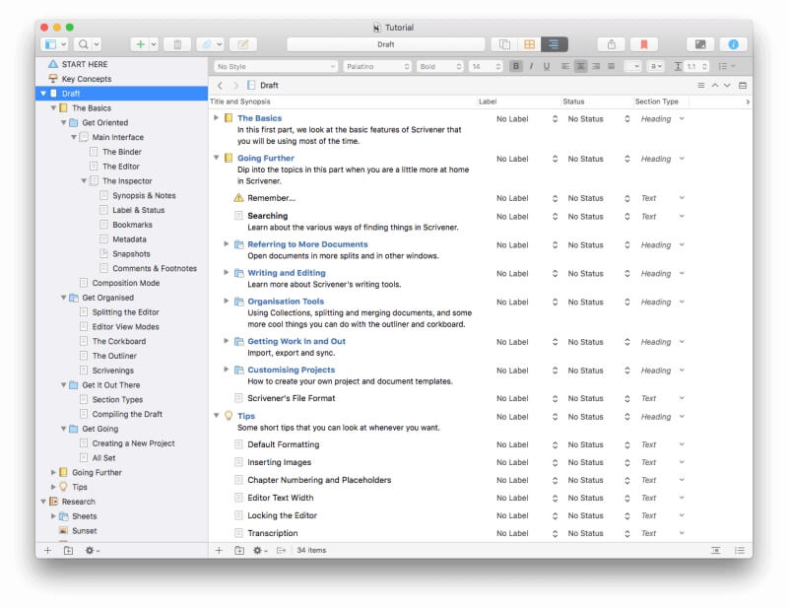Switch to Corkboard view mode
The width and height of the screenshot is (788, 609).
pos(529,44)
